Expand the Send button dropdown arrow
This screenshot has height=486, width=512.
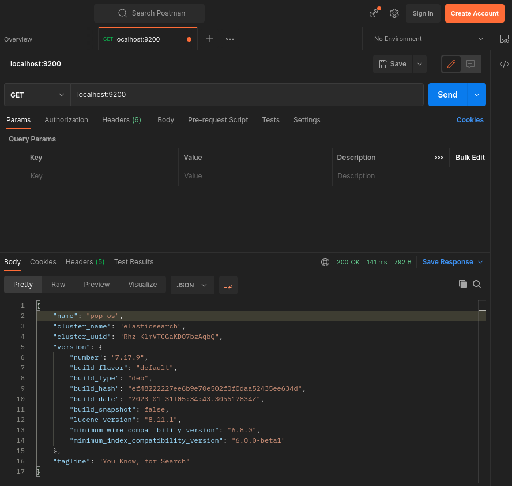(476, 95)
